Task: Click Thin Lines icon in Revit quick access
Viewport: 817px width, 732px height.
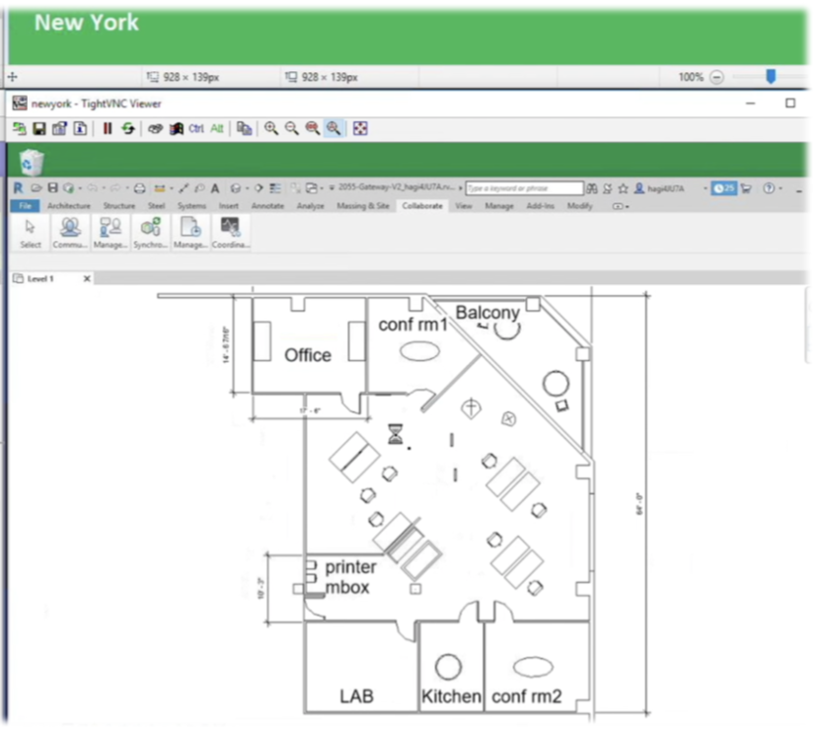Action: point(275,188)
